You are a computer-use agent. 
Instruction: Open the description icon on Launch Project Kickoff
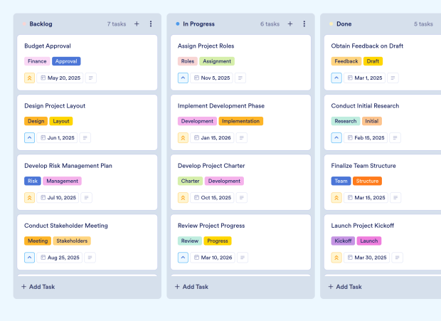coord(398,258)
